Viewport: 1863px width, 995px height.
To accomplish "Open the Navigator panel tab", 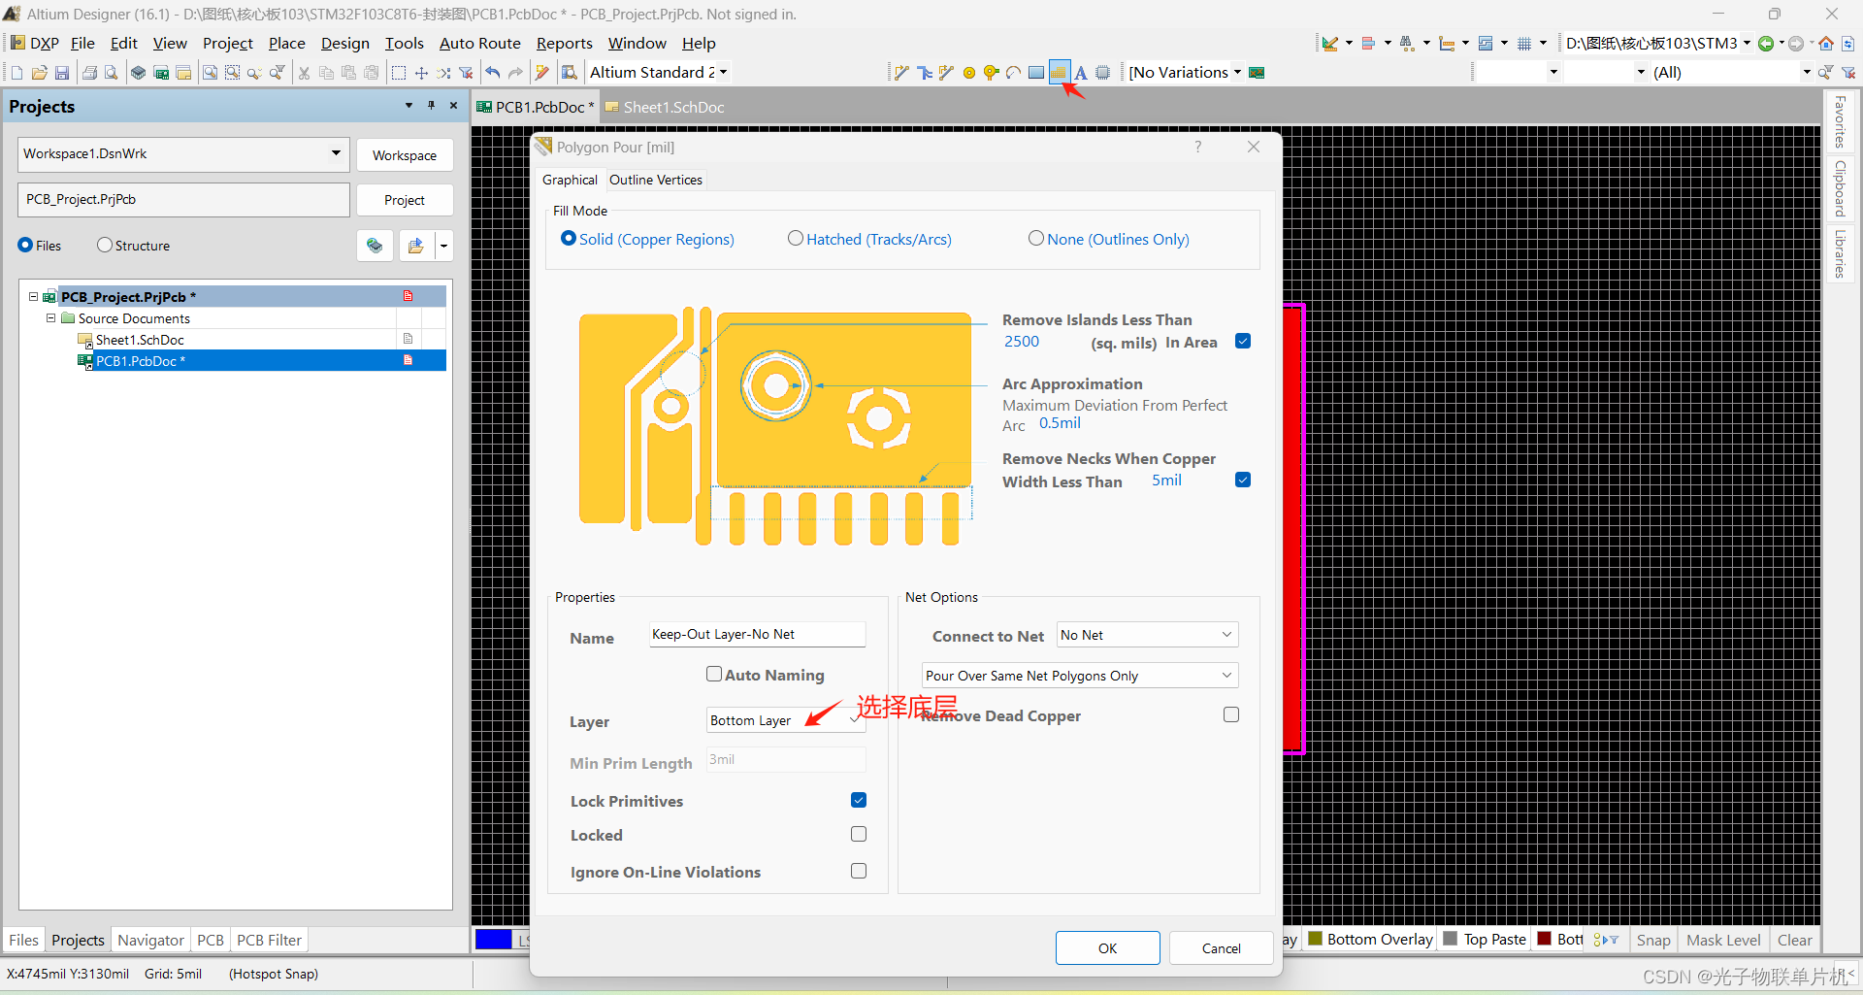I will (x=150, y=940).
